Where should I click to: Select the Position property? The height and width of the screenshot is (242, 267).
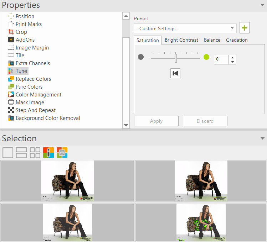click(25, 16)
